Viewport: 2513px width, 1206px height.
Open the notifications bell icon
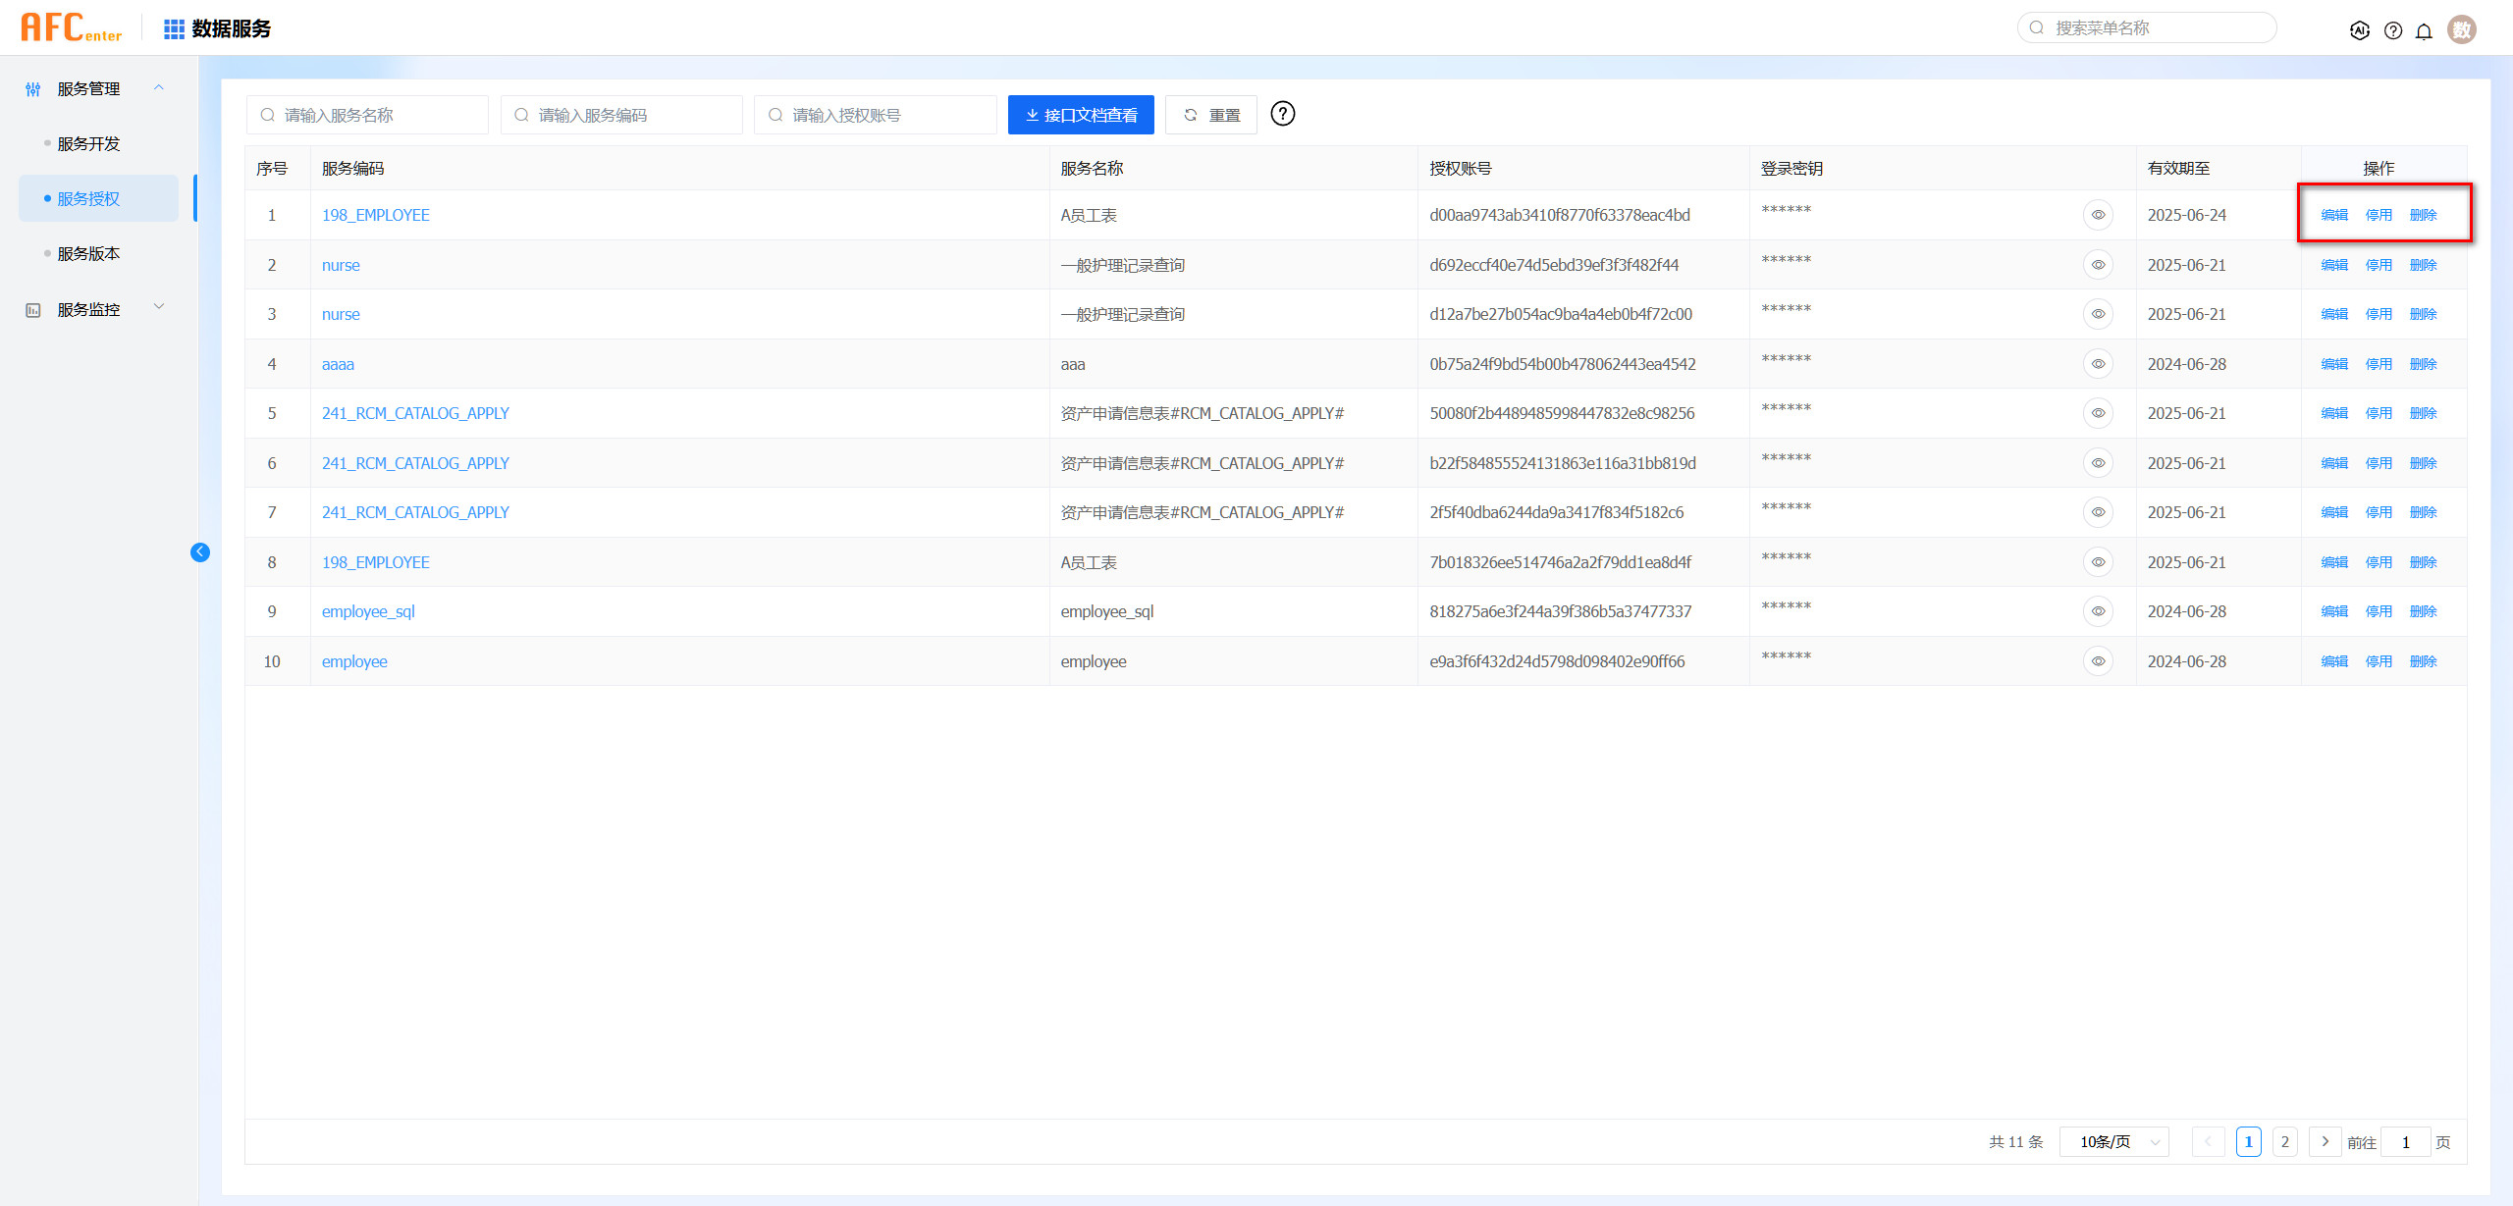click(x=2424, y=30)
